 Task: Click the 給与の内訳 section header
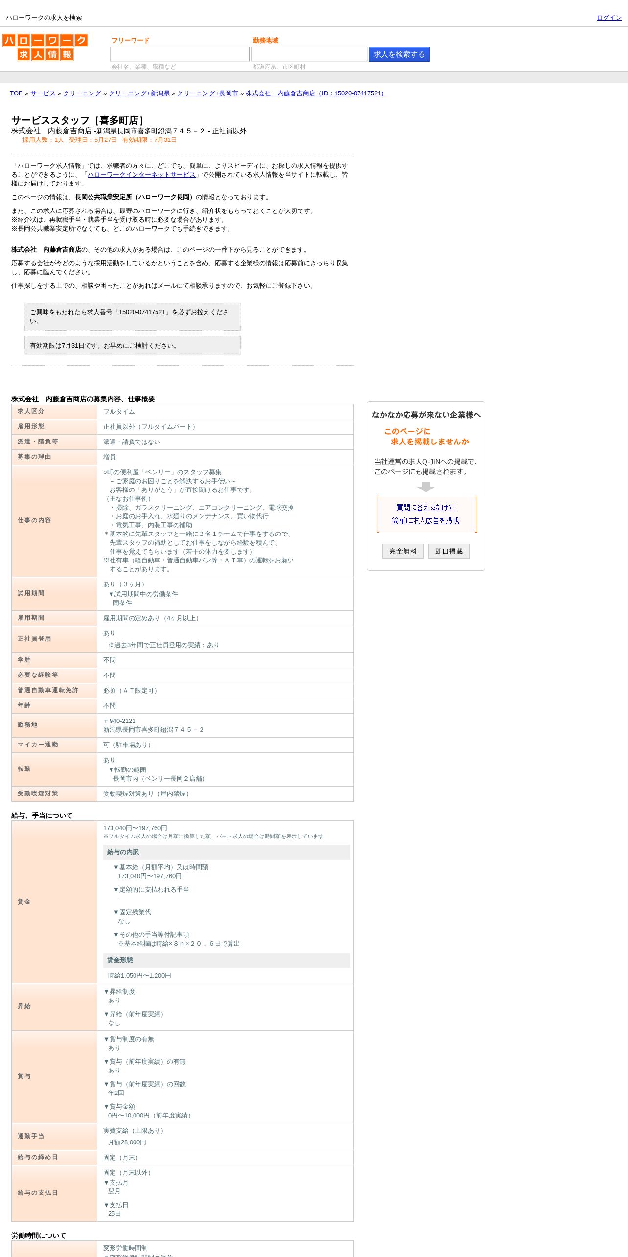pyautogui.click(x=226, y=852)
